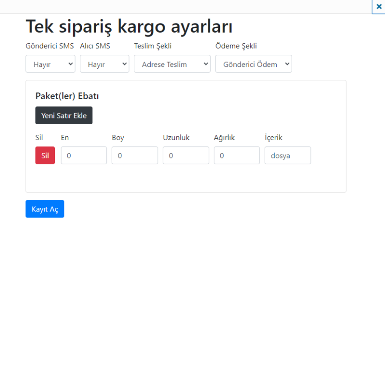Expand the Alıcı SMS dropdown
Viewport: 385px width, 387px height.
point(104,64)
